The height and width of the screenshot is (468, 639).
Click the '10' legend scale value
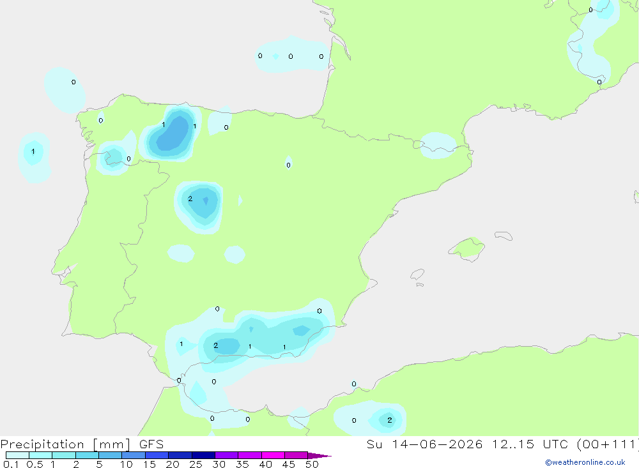[127, 464]
